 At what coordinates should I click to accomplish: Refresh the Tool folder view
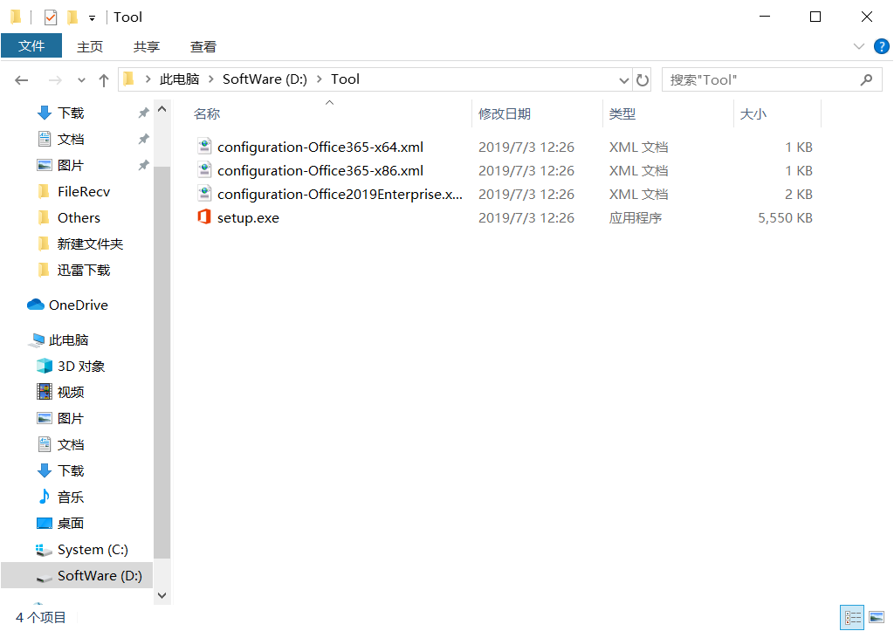pos(643,79)
